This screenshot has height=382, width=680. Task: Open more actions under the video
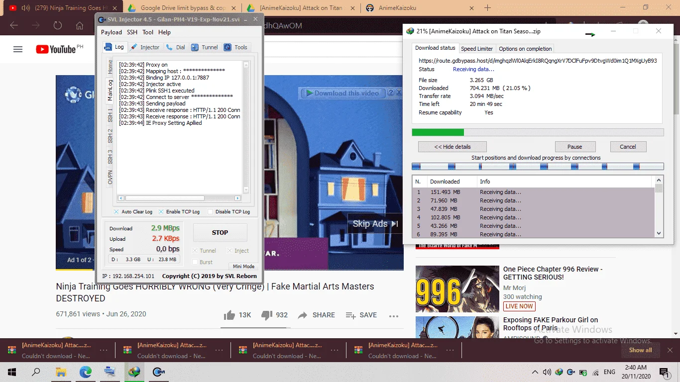pyautogui.click(x=394, y=316)
